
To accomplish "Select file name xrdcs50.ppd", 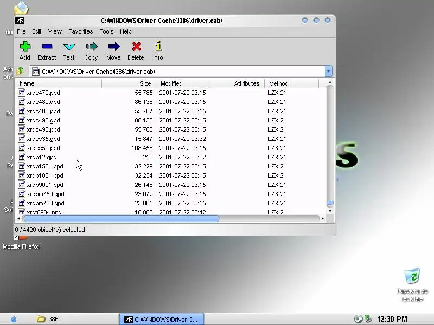I will point(43,148).
